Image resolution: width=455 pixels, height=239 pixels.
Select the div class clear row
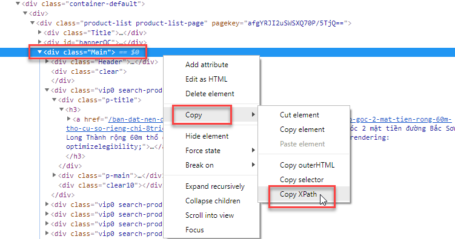tap(89, 71)
